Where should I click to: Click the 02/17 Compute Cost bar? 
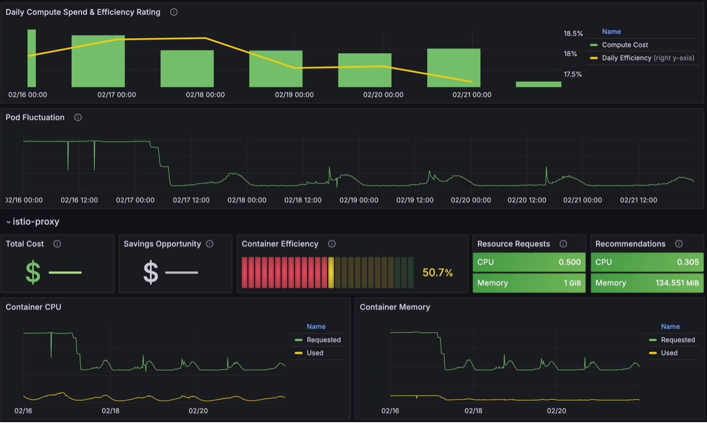tap(98, 61)
